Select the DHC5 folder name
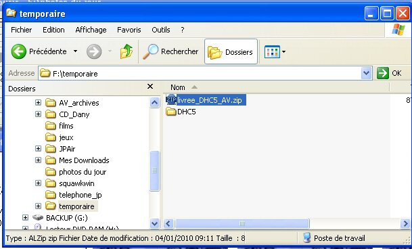The height and width of the screenshot is (249, 412). tap(187, 112)
